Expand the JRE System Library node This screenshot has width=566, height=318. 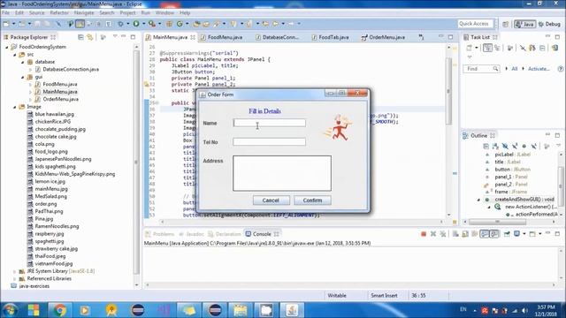point(15,271)
